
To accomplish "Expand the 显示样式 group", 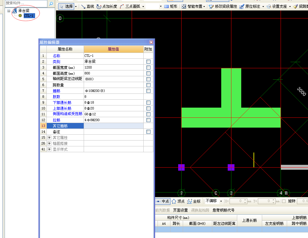I will click(50, 149).
